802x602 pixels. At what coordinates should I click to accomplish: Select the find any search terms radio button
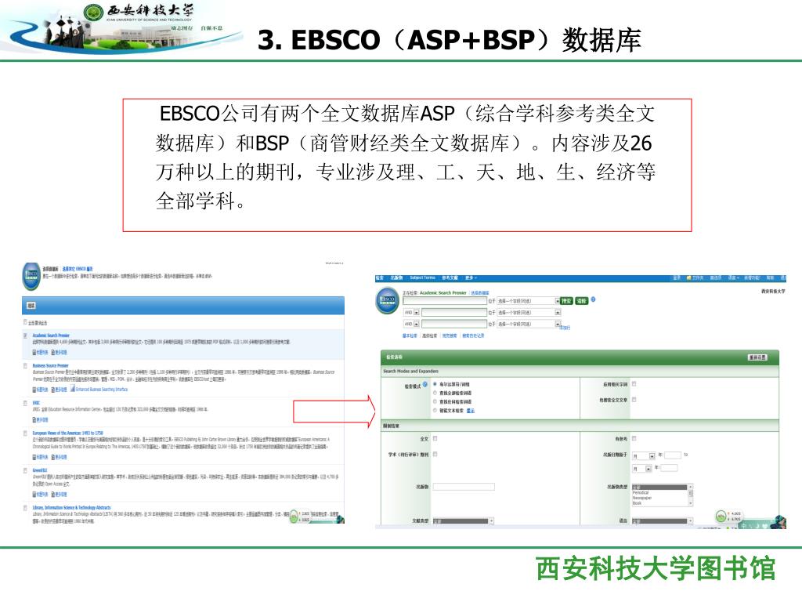coord(435,402)
